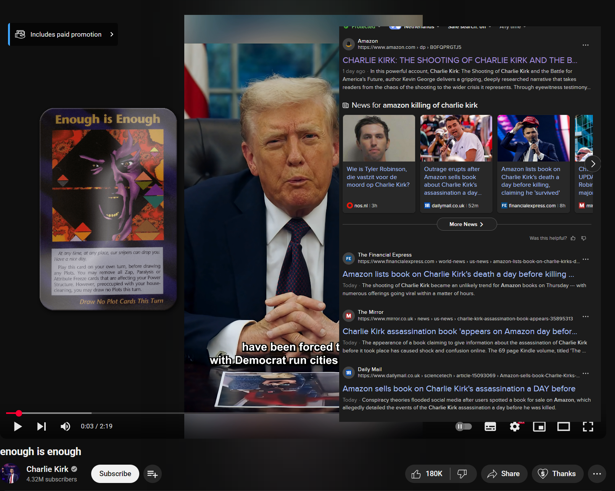Click the nos.nl news card photo

pos(379,138)
